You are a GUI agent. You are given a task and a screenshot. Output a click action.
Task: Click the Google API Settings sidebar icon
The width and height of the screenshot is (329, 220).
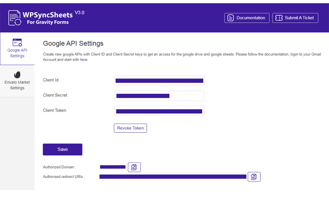(17, 42)
